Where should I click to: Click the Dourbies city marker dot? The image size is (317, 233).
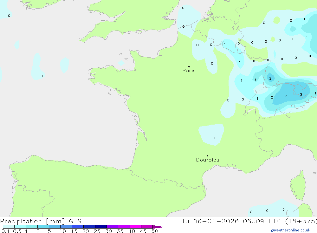pyautogui.click(x=208, y=156)
